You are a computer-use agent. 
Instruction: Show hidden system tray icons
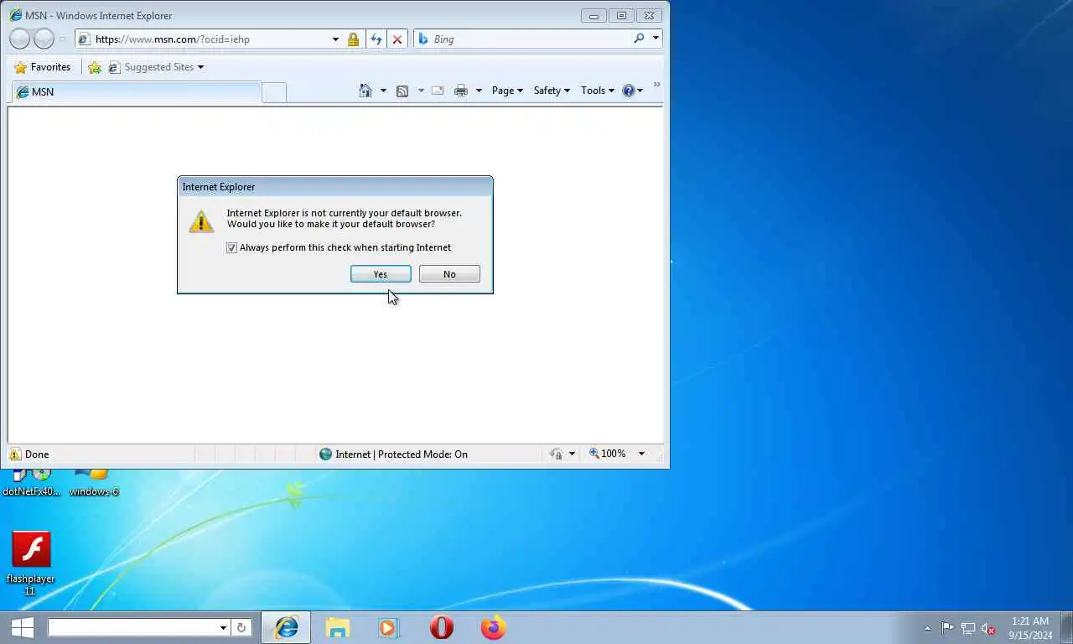click(927, 628)
